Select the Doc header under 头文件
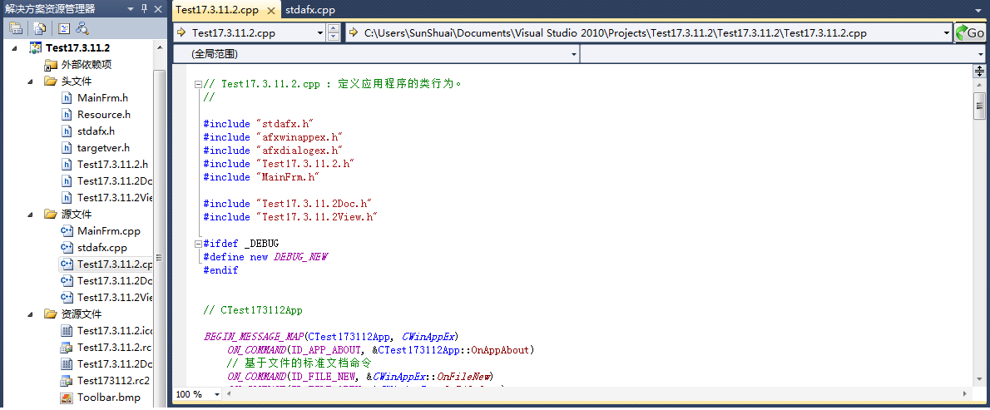 pyautogui.click(x=115, y=181)
